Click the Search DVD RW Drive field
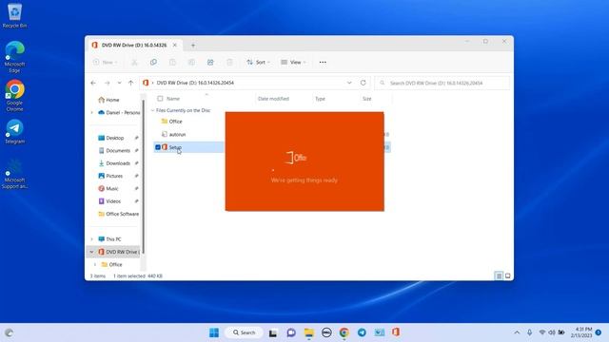Screen dimensions: 609x342 pyautogui.click(x=442, y=83)
